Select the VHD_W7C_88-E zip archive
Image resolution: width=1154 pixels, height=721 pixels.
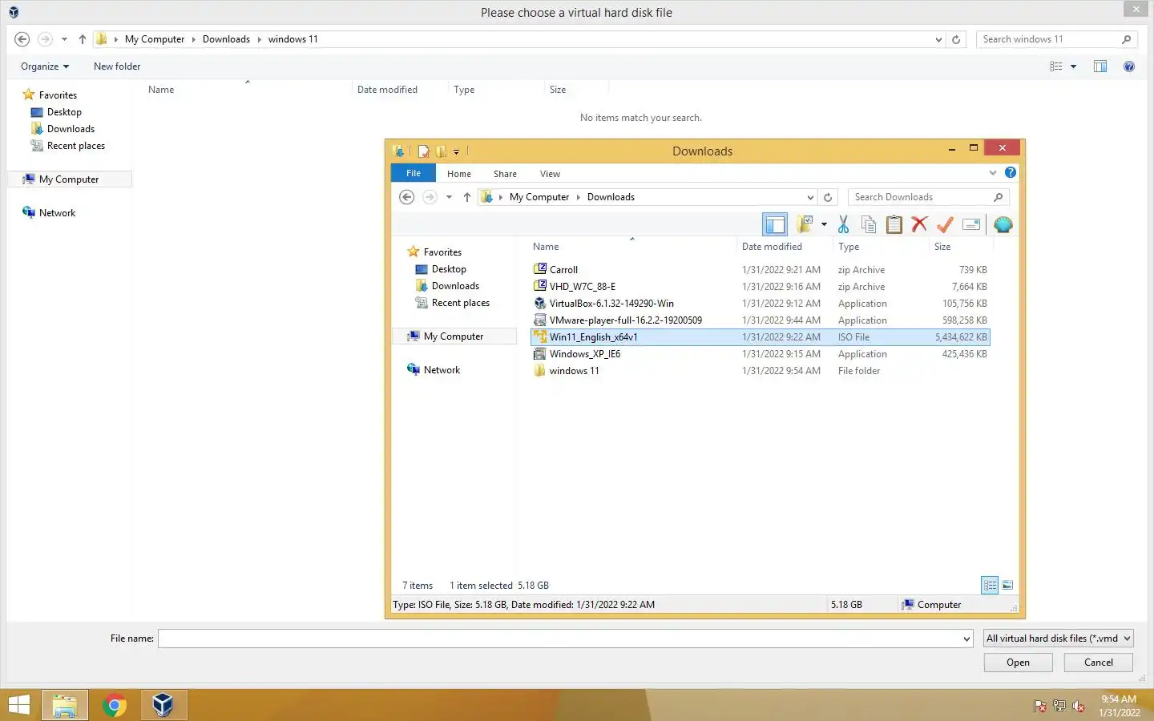point(760,287)
